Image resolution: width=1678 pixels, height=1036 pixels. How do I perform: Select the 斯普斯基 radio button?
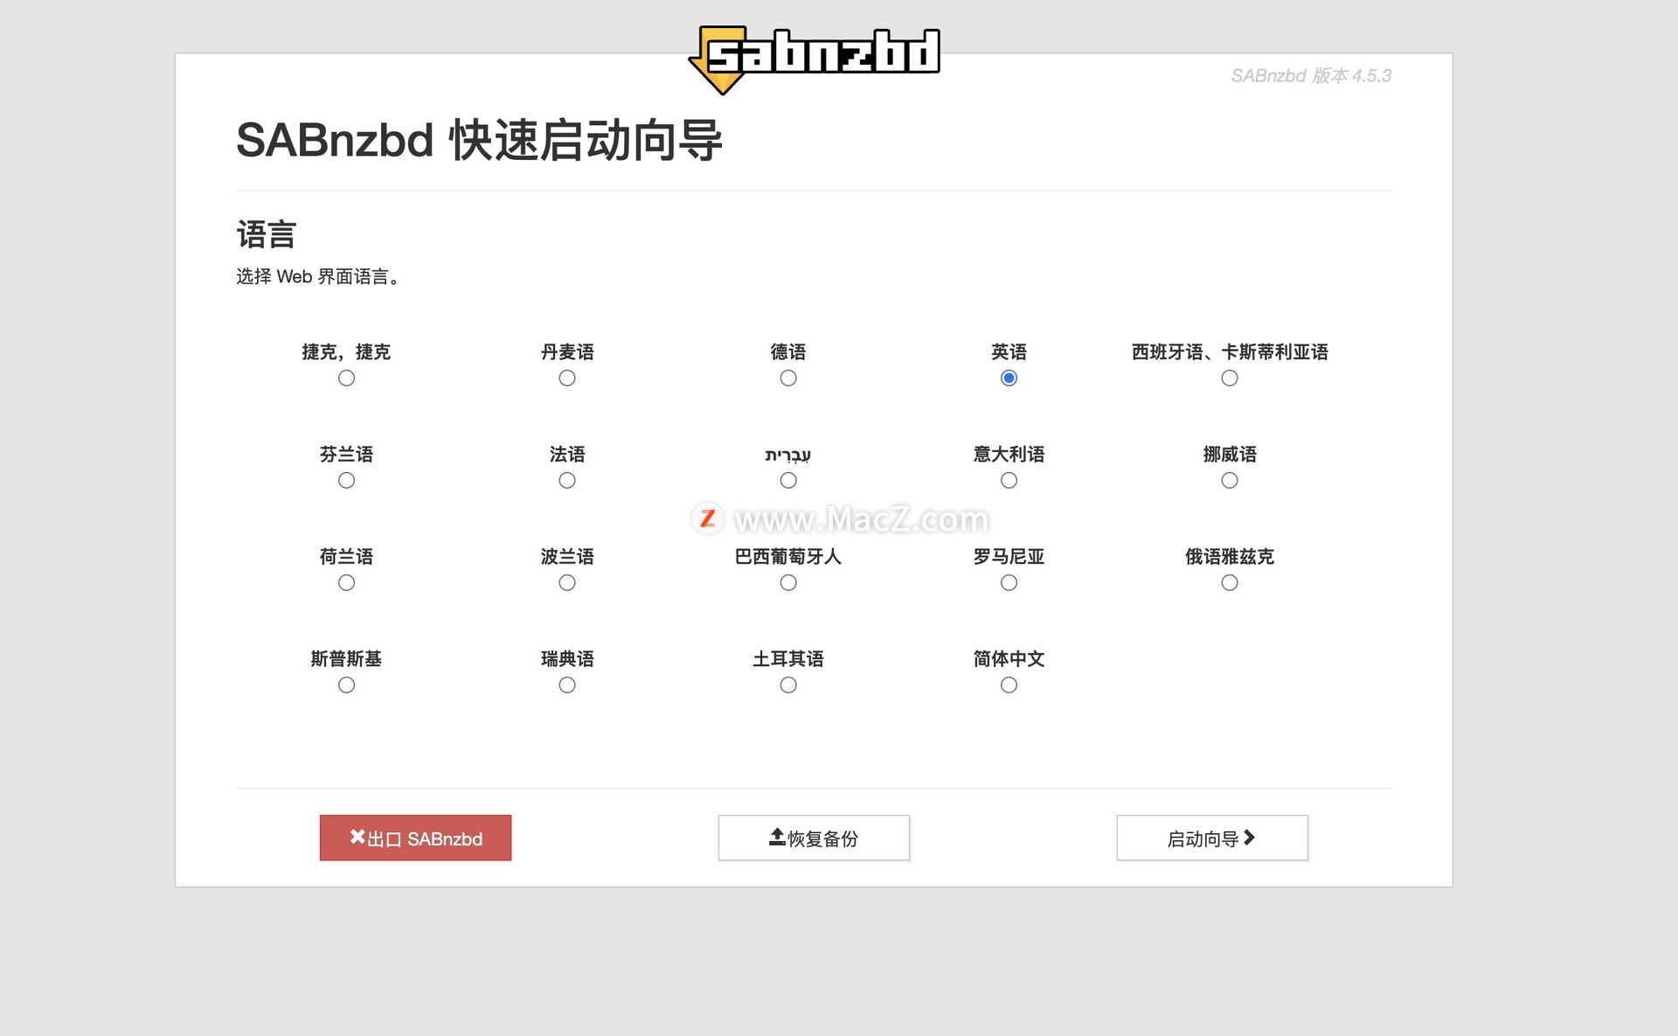[x=346, y=685]
